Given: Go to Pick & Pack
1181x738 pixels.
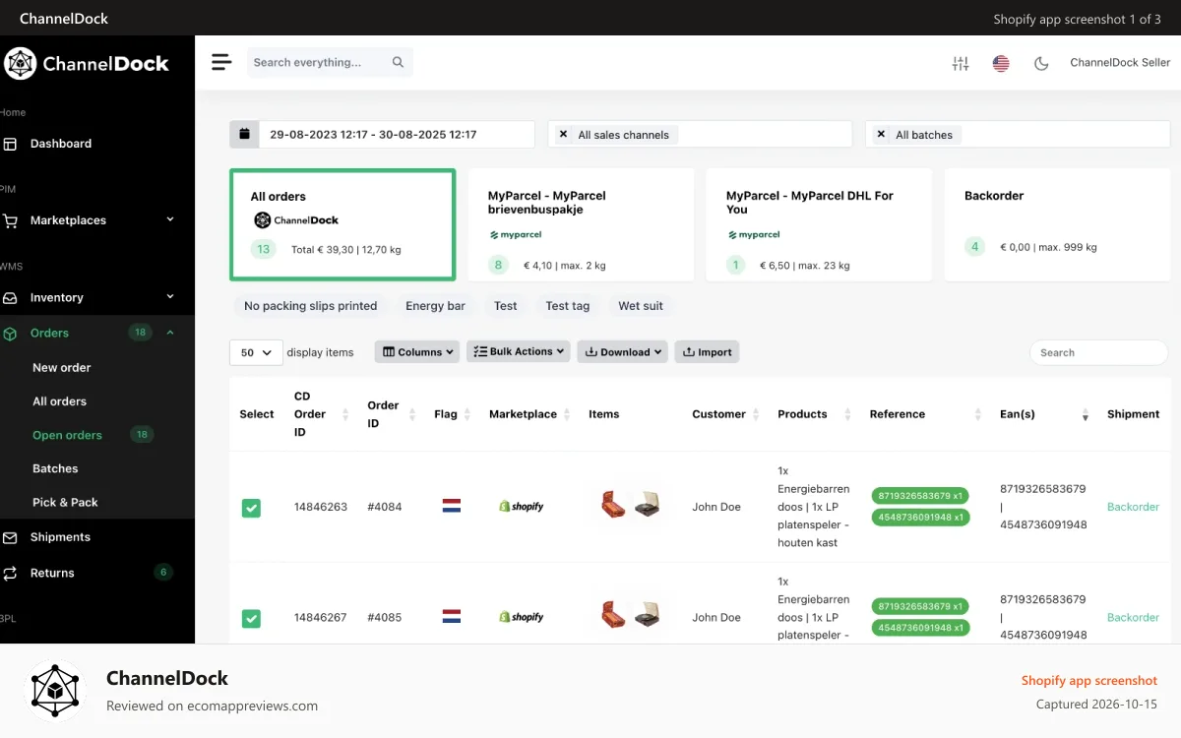Looking at the screenshot, I should pyautogui.click(x=65, y=503).
